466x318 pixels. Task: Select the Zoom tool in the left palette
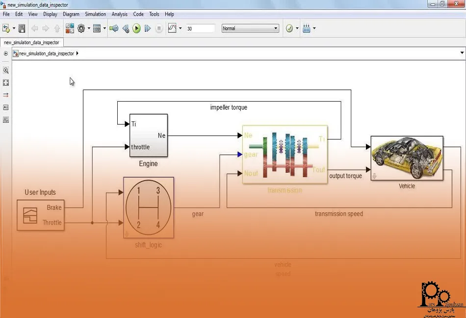coord(5,70)
